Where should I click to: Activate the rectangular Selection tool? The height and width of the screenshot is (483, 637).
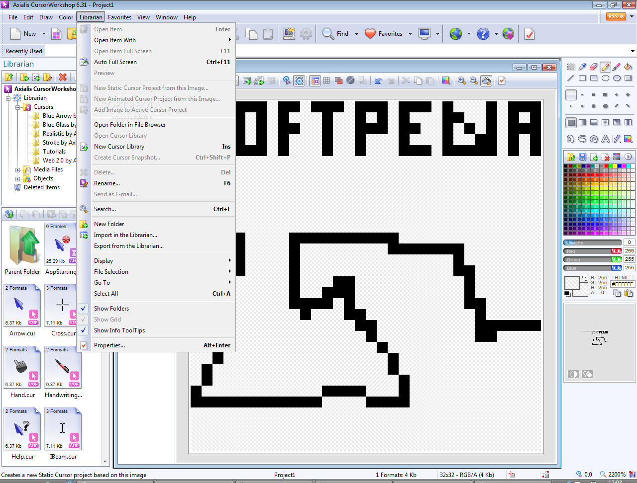pyautogui.click(x=571, y=67)
